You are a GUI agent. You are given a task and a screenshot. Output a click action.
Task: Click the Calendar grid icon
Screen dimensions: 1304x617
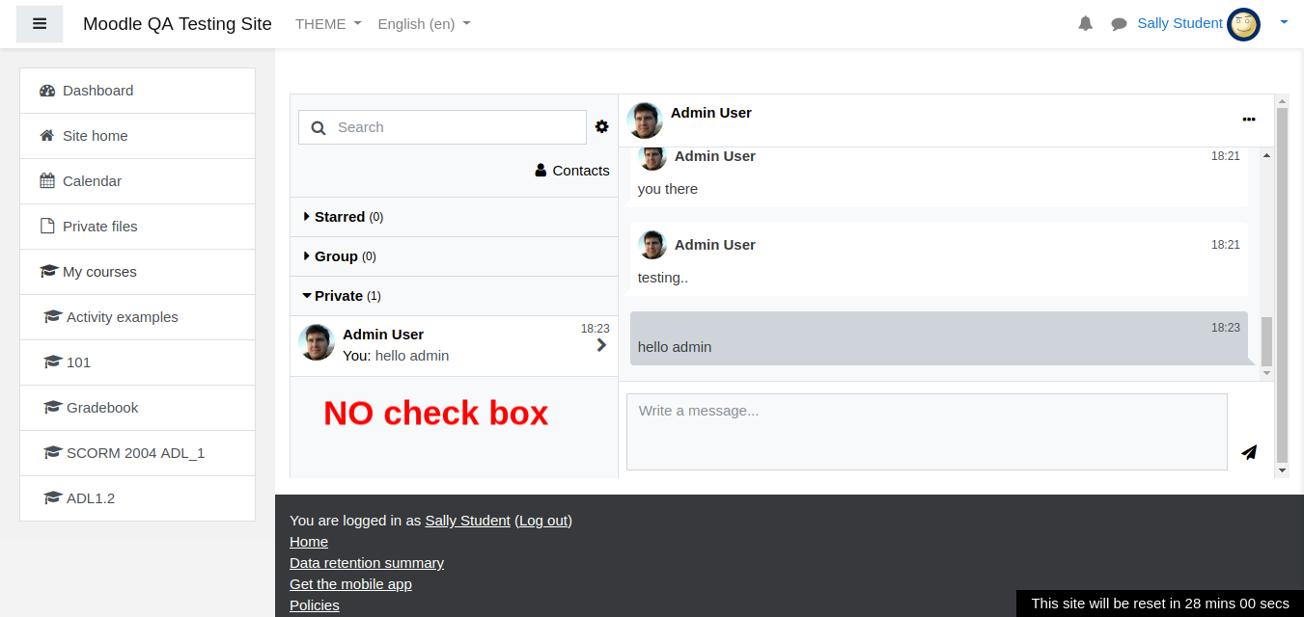[x=47, y=181]
